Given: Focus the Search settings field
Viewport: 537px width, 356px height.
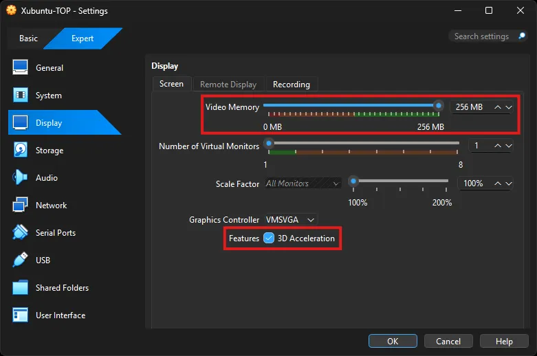Looking at the screenshot, I should [487, 36].
